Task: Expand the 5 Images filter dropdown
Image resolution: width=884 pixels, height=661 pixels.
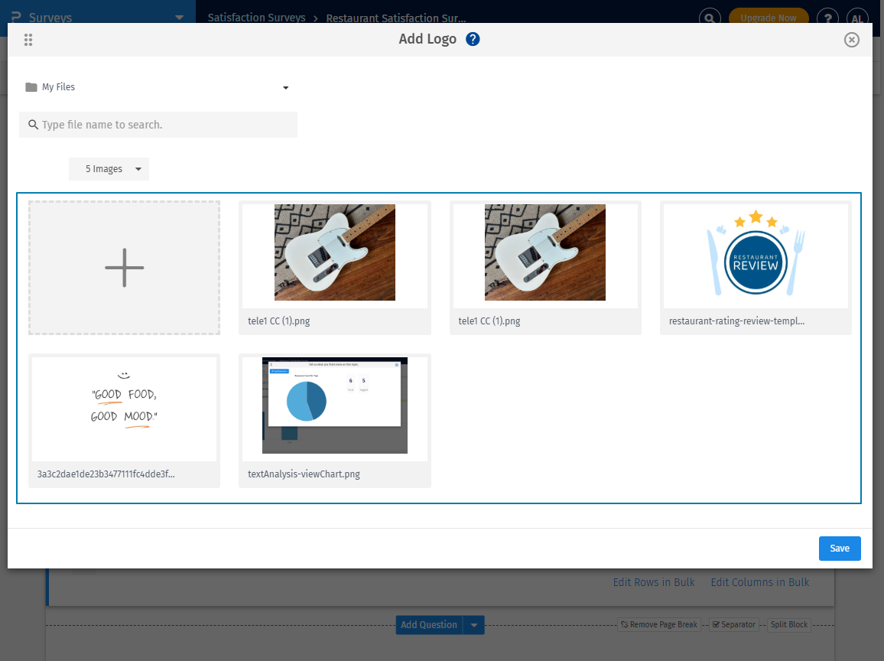Action: [138, 169]
